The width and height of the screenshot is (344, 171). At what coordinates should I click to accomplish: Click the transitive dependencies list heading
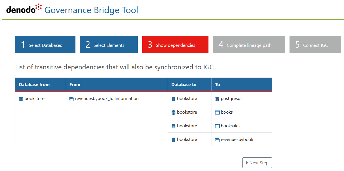click(114, 67)
